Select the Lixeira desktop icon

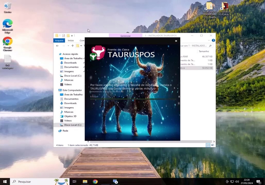[7, 8]
